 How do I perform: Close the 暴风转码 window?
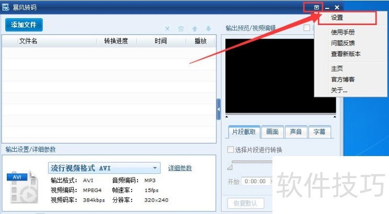[337, 7]
